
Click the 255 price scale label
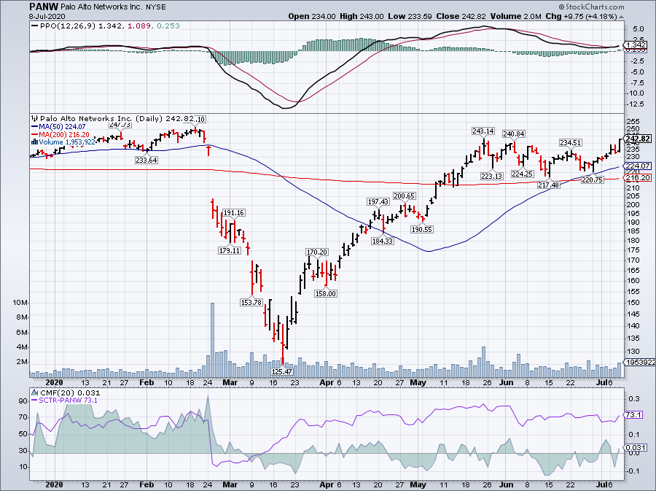[x=633, y=121]
